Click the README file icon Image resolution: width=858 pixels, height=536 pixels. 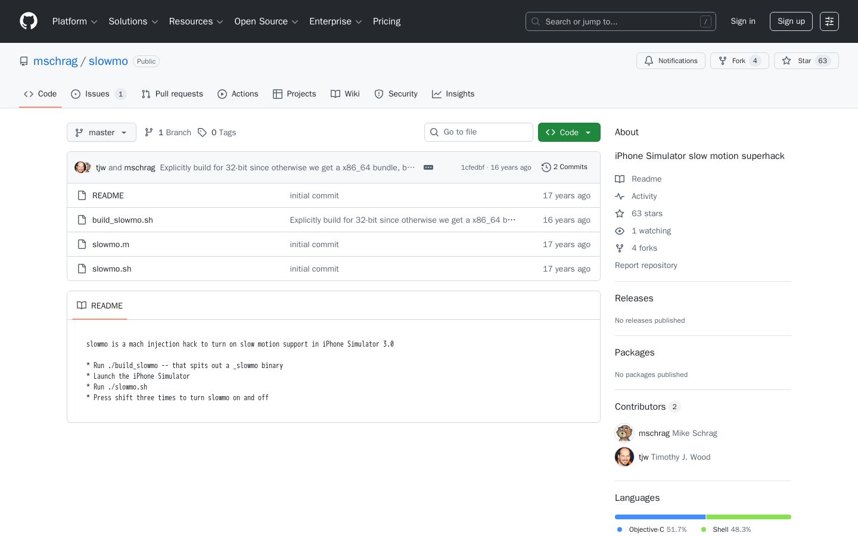click(82, 195)
